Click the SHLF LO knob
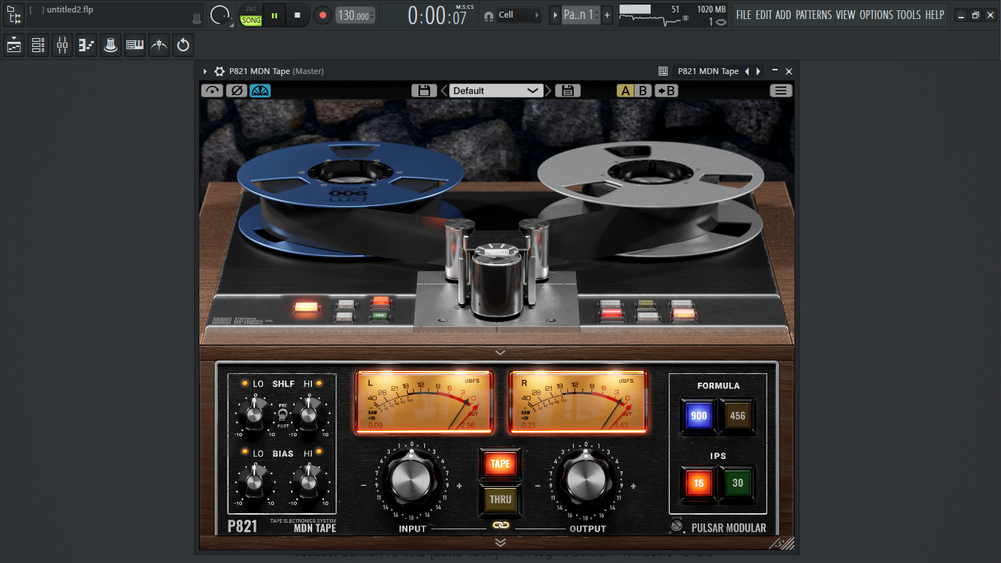Viewport: 1001px width, 563px height. pos(254,416)
